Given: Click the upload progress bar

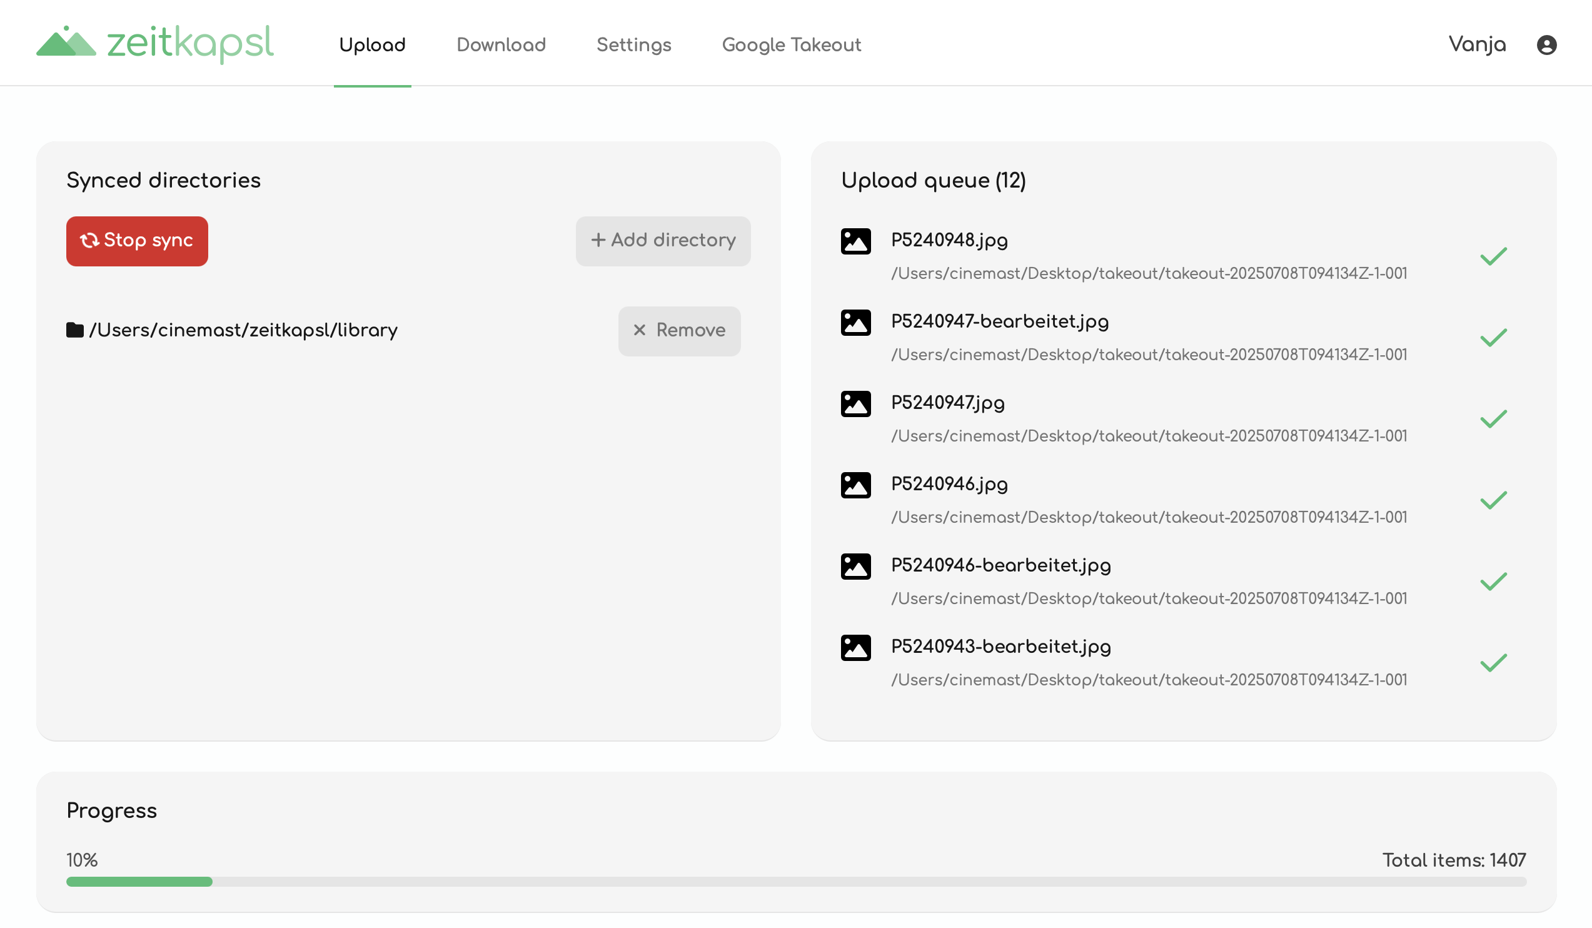Looking at the screenshot, I should [796, 881].
